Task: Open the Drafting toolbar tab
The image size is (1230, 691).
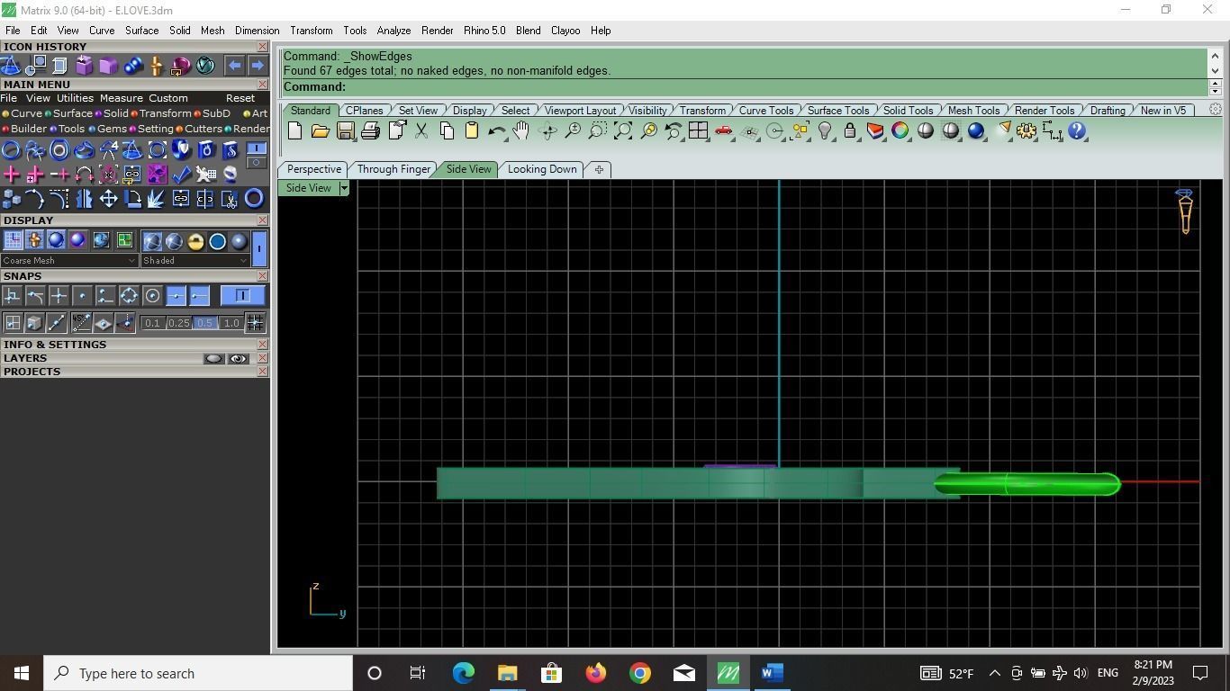Action: coord(1108,111)
